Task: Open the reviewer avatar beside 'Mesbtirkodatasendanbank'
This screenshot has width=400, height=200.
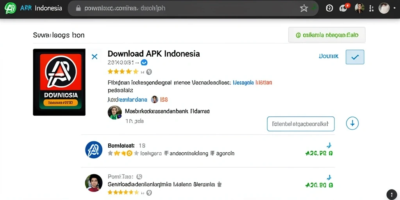Action: tap(114, 112)
